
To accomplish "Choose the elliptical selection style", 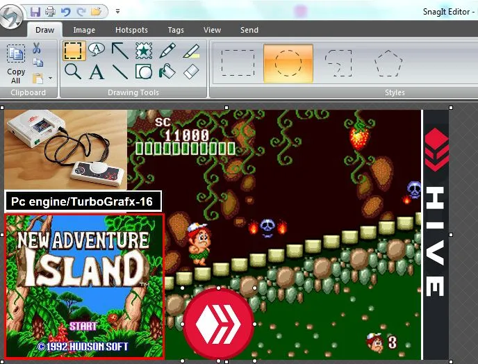I will pos(288,63).
